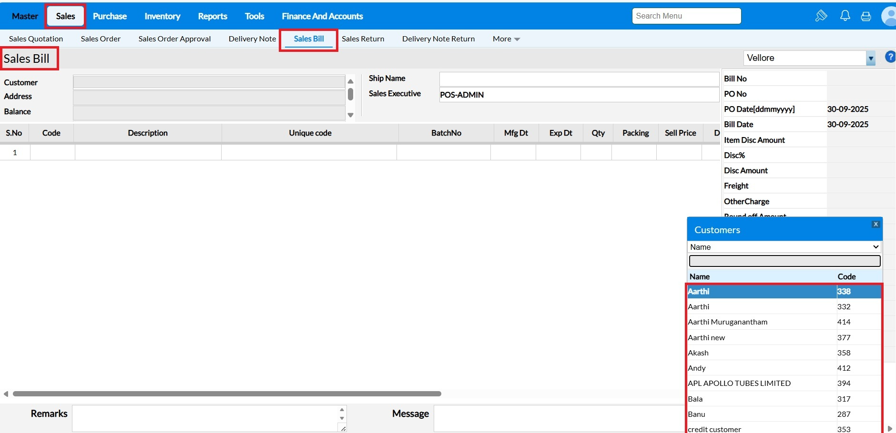Close the Customers popup window
Viewport: 896px width, 433px height.
point(876,224)
